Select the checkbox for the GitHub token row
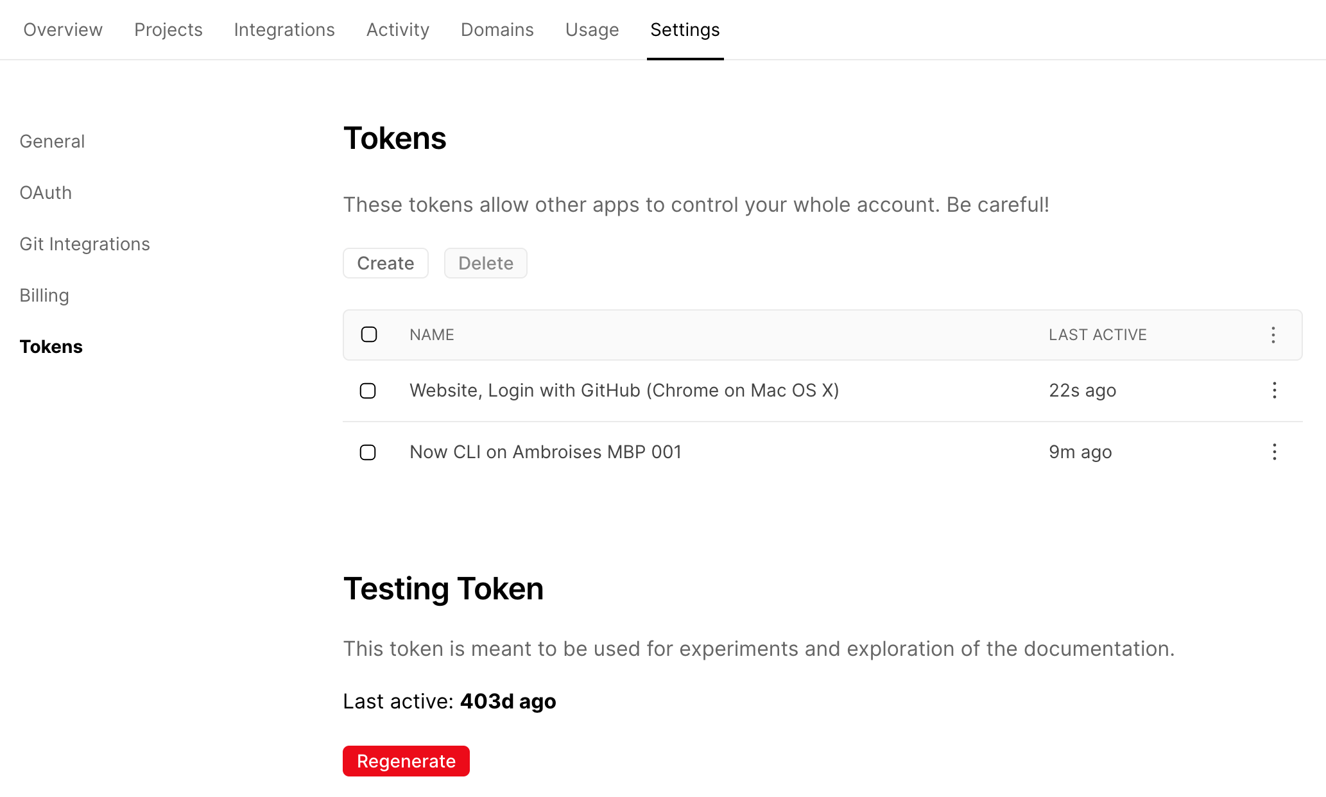This screenshot has height=797, width=1326. pyautogui.click(x=368, y=391)
